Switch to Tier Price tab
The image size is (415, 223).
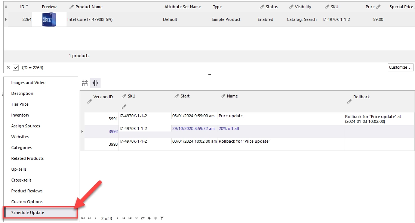coord(20,105)
